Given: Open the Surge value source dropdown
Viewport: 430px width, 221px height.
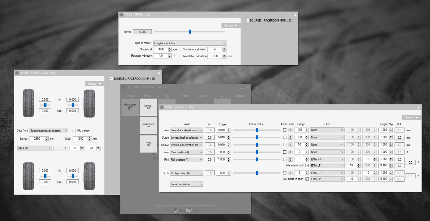Looking at the screenshot, I should coord(187,137).
